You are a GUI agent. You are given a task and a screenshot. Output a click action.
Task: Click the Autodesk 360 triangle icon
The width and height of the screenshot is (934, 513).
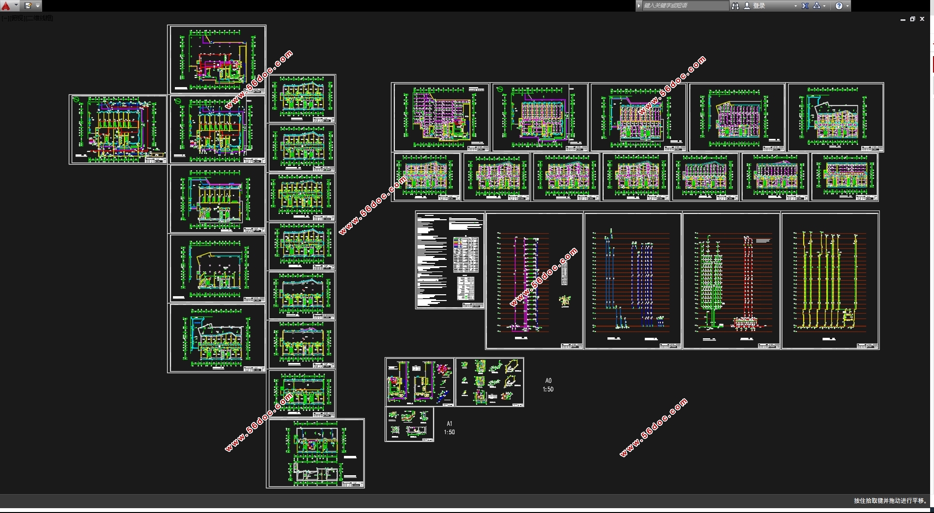click(817, 6)
